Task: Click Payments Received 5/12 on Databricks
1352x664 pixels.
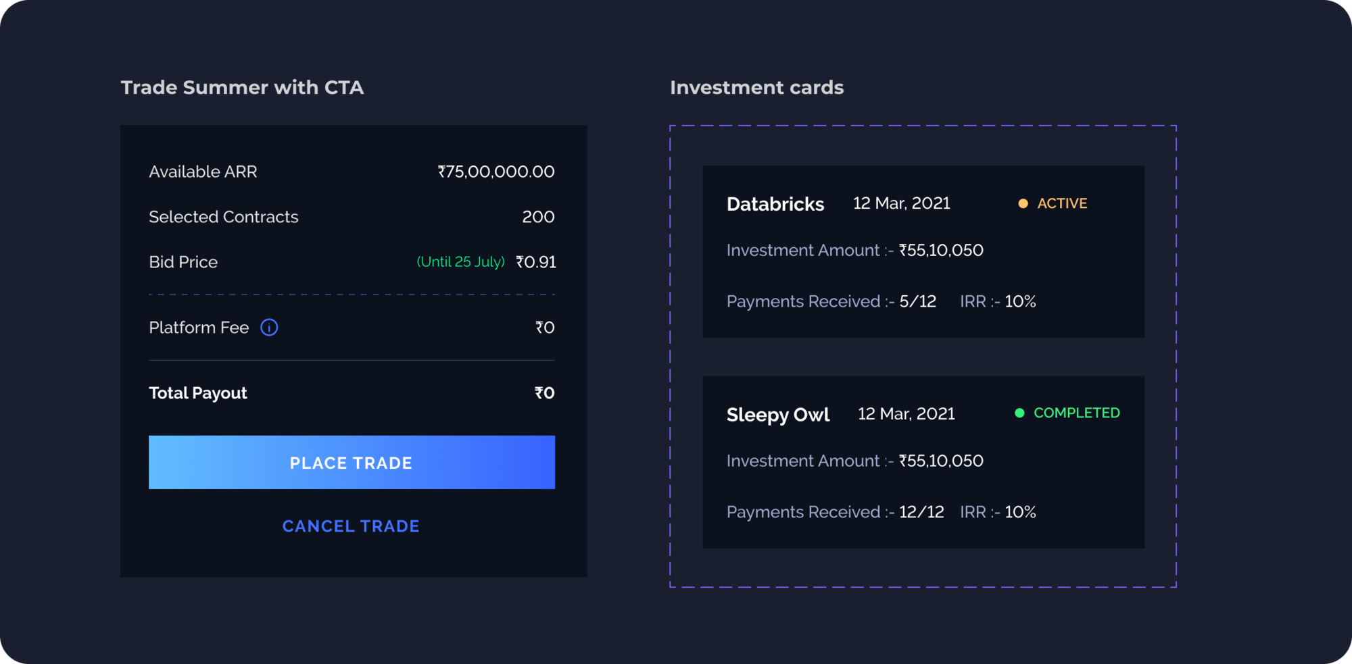Action: [831, 301]
